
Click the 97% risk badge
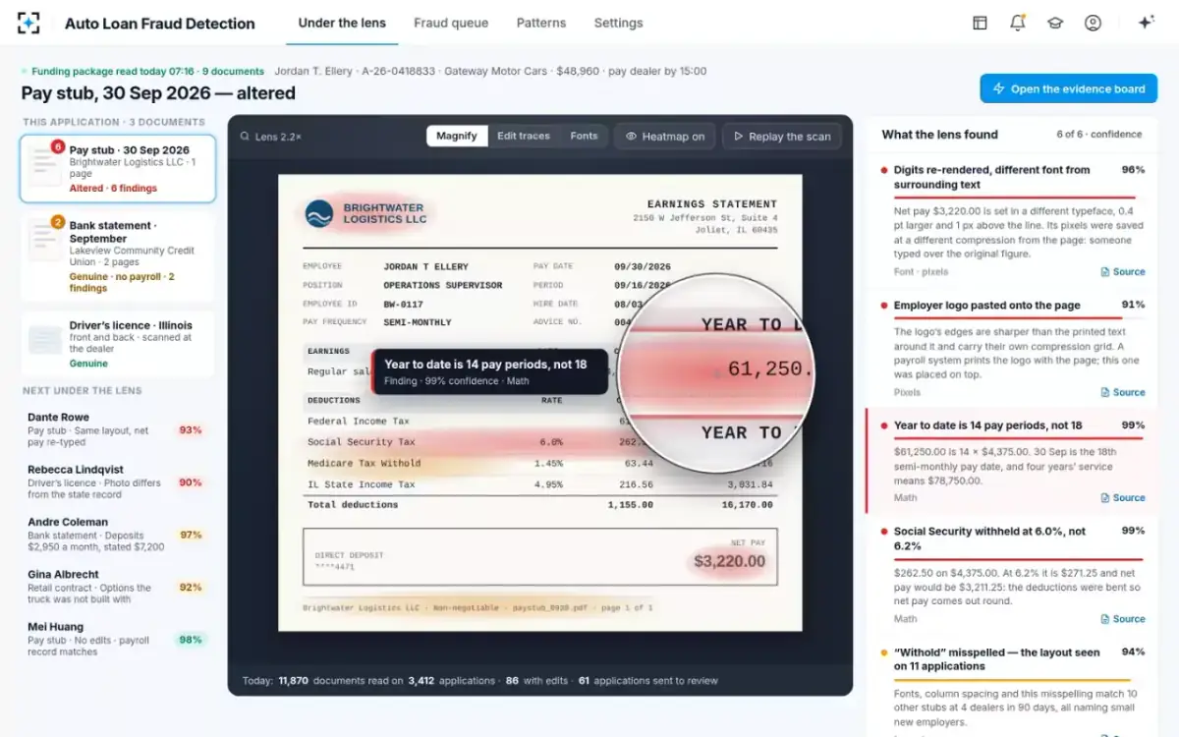pyautogui.click(x=191, y=535)
